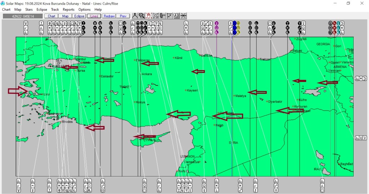The image size is (369, 194).
Task: Open the Stars menu
Action: (x=29, y=10)
